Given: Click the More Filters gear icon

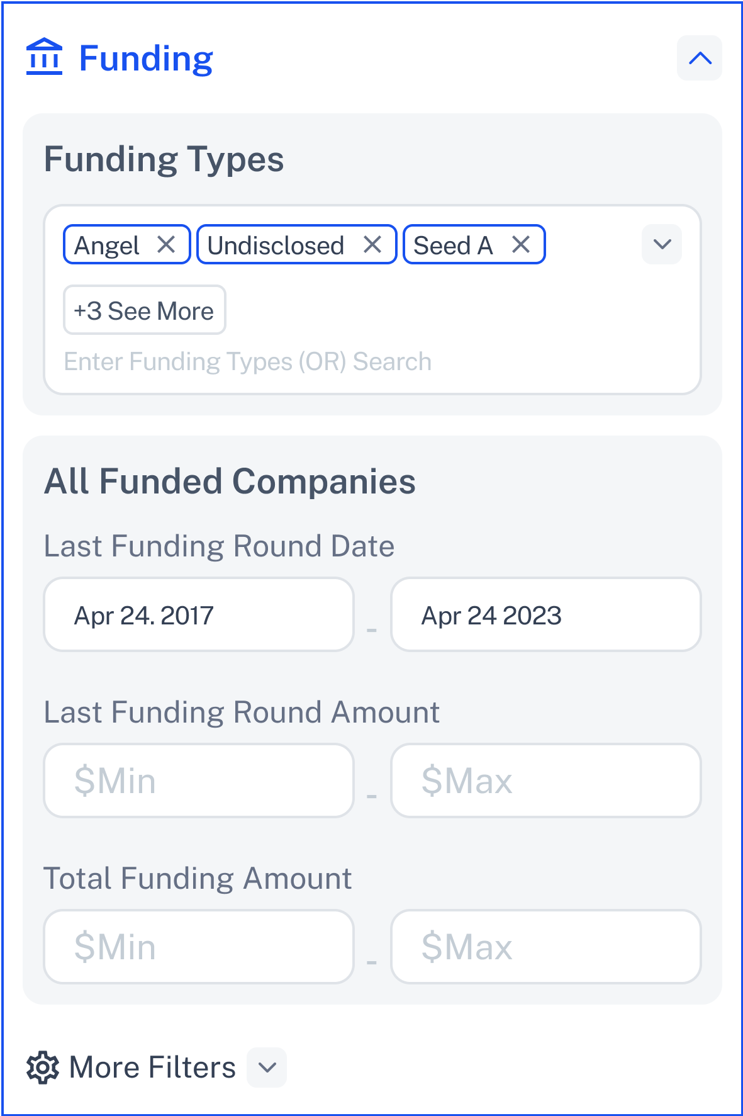Looking at the screenshot, I should click(43, 1068).
